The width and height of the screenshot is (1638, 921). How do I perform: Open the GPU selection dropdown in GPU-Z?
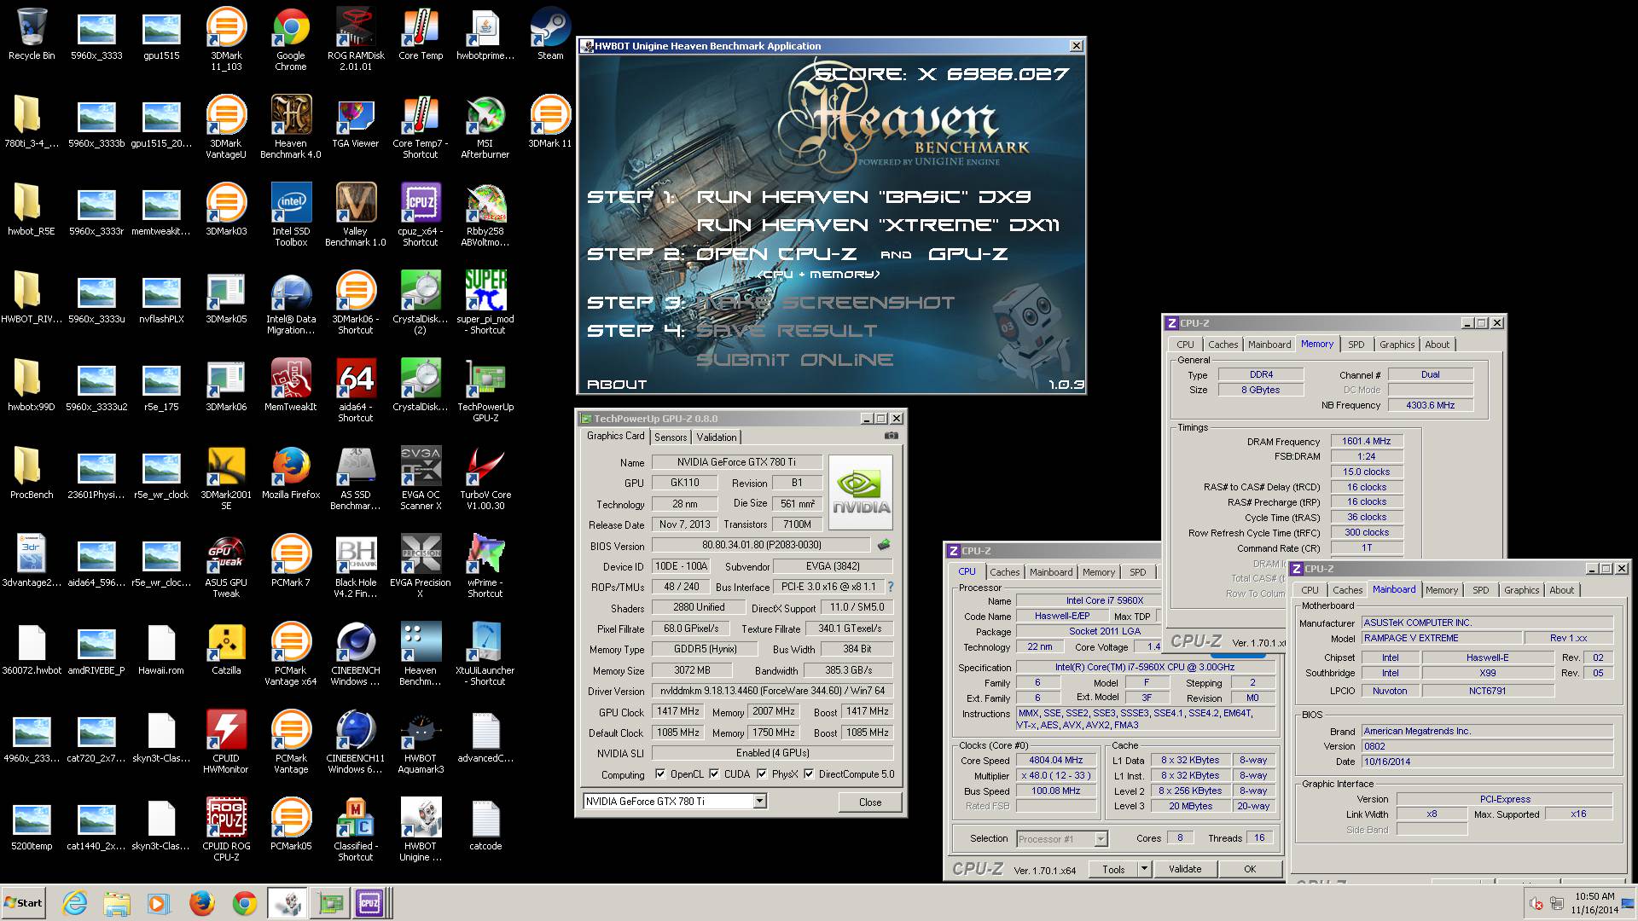coord(759,802)
